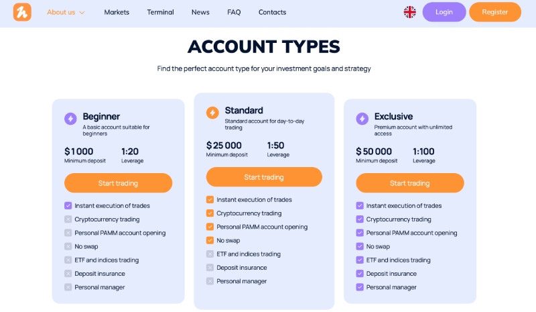Open the Markets menu item
The width and height of the screenshot is (536, 312).
[117, 12]
